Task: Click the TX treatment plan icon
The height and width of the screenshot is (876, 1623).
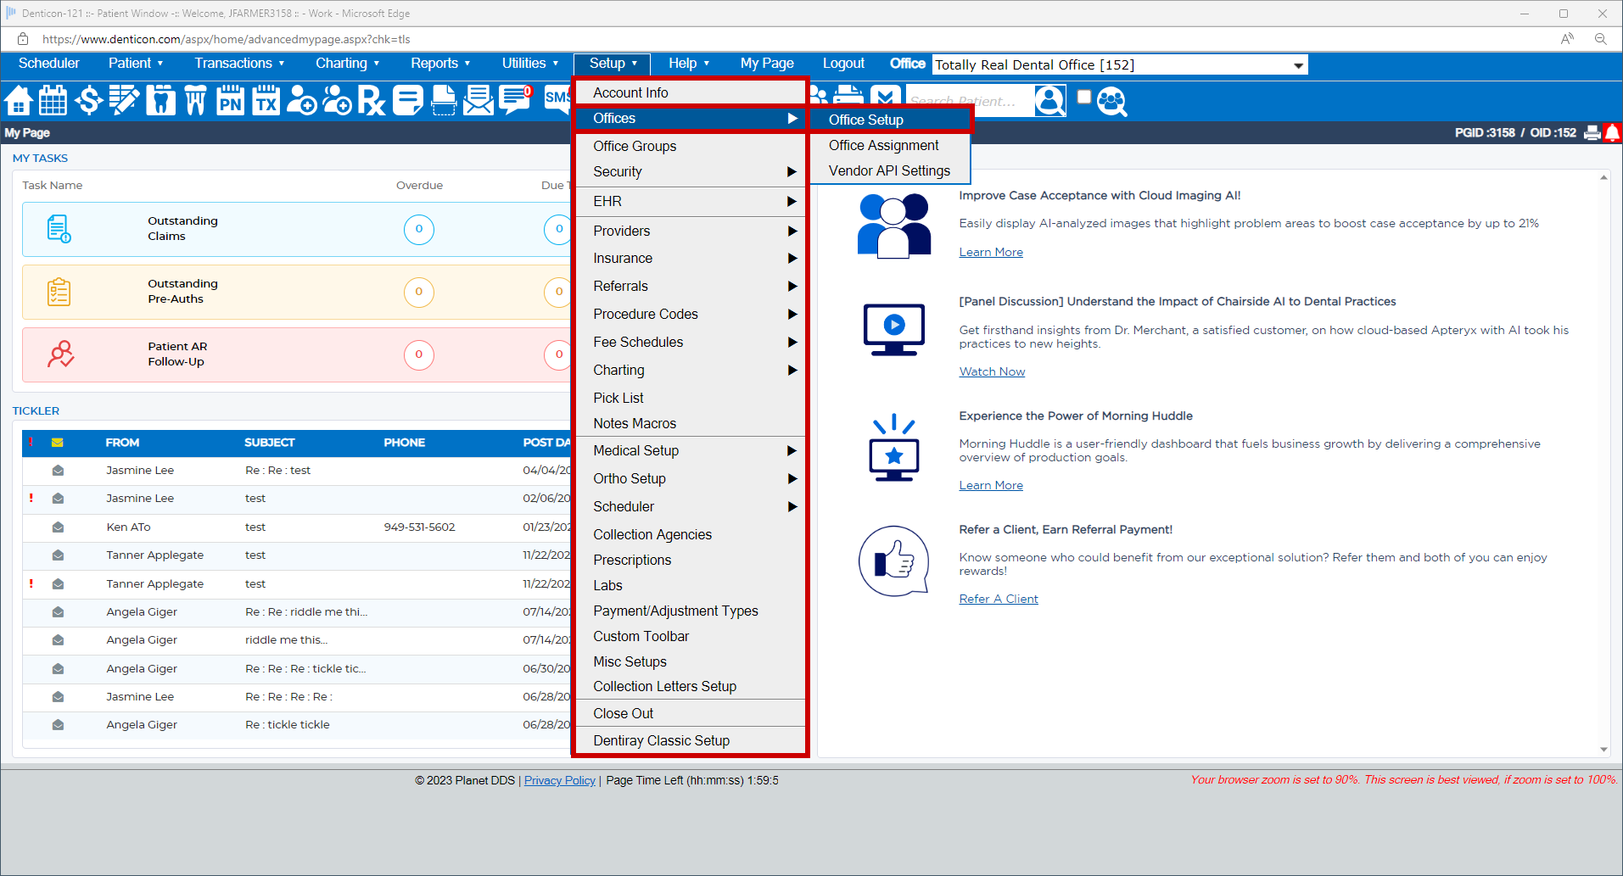Action: [x=266, y=101]
